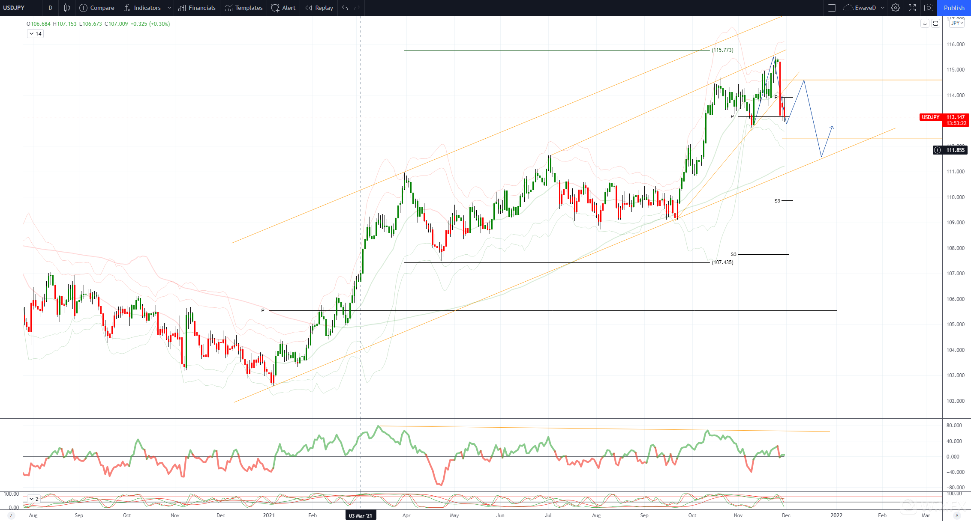Image resolution: width=971 pixels, height=521 pixels.
Task: Toggle the scroll-down arrow pane button
Action: coord(925,23)
